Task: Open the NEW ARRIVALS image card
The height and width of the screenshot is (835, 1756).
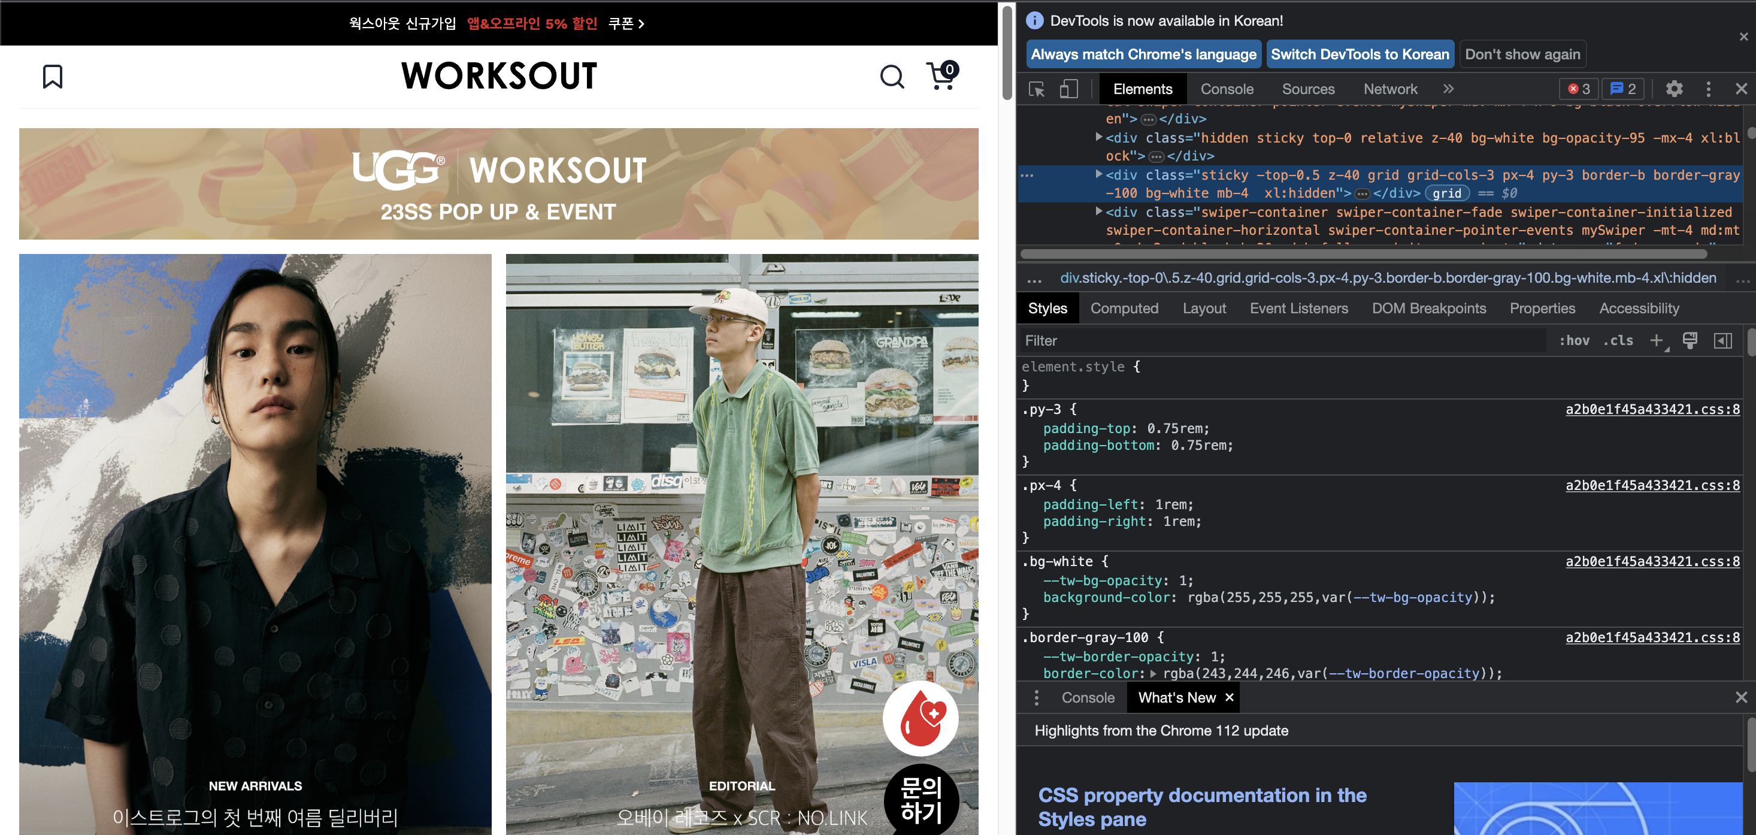Action: click(255, 544)
